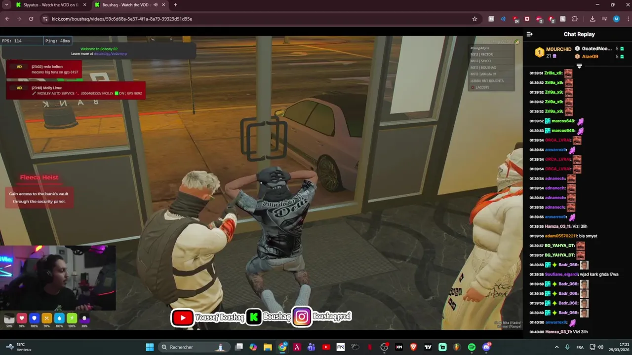Close the Slyyutus tab
The image size is (632, 355).
(x=84, y=5)
